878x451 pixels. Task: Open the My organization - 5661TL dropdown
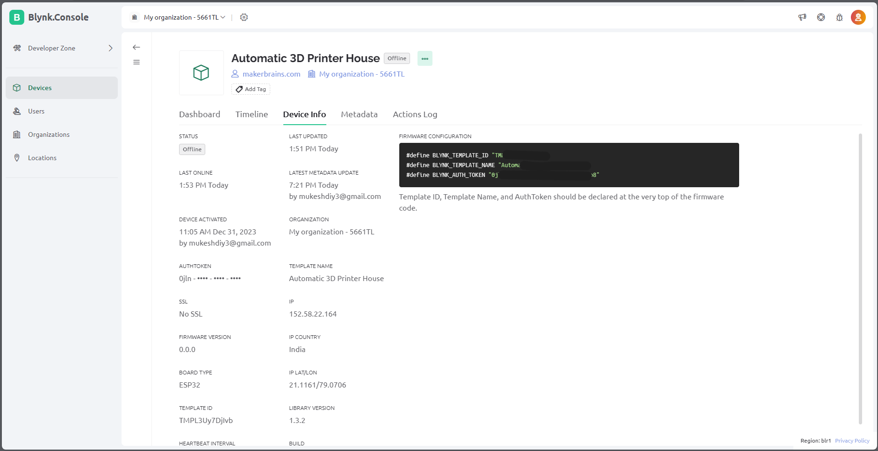tap(185, 17)
